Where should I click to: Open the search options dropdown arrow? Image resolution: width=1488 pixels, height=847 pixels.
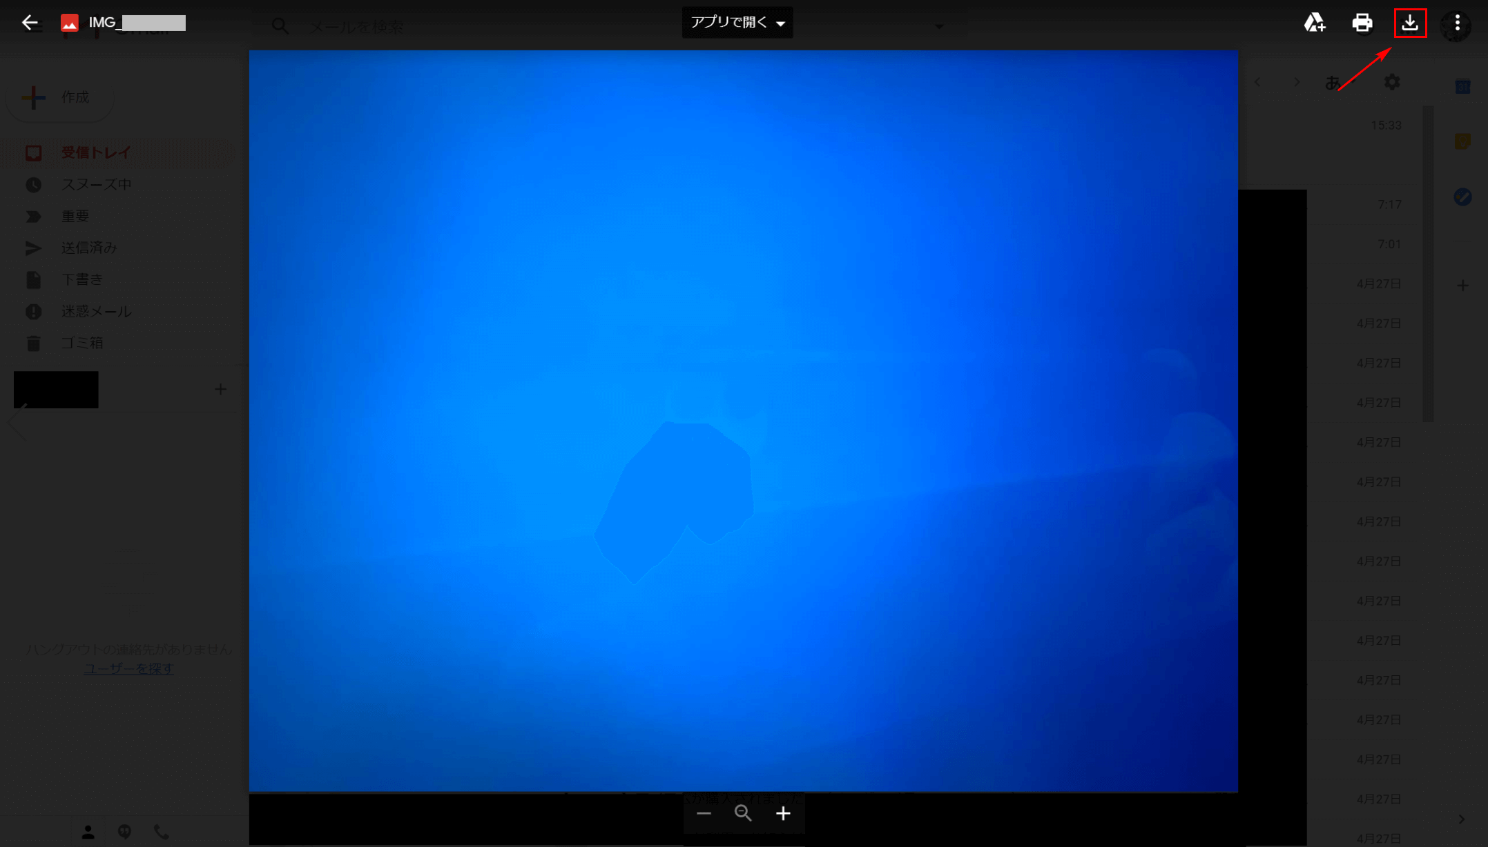(939, 27)
